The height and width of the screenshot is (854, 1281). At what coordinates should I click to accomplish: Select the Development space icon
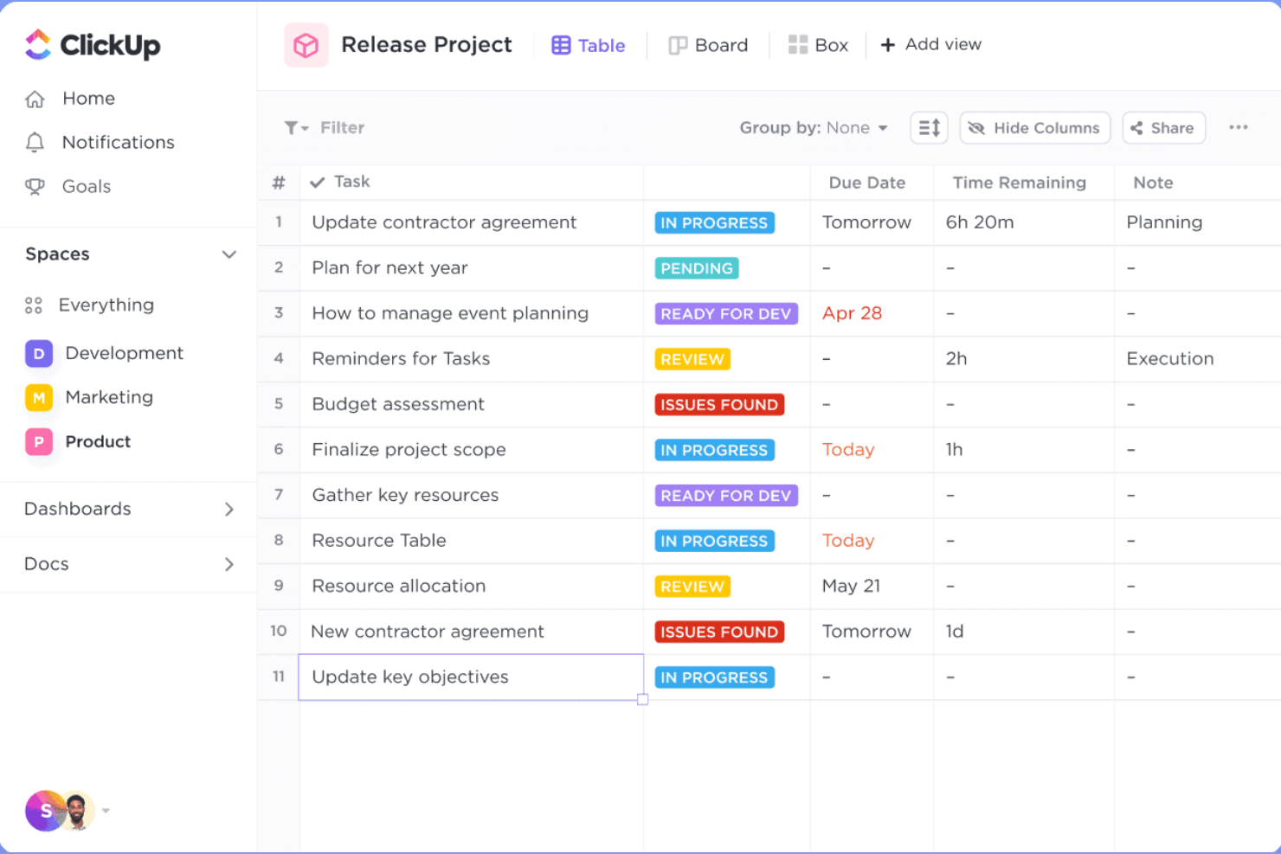pyautogui.click(x=39, y=353)
